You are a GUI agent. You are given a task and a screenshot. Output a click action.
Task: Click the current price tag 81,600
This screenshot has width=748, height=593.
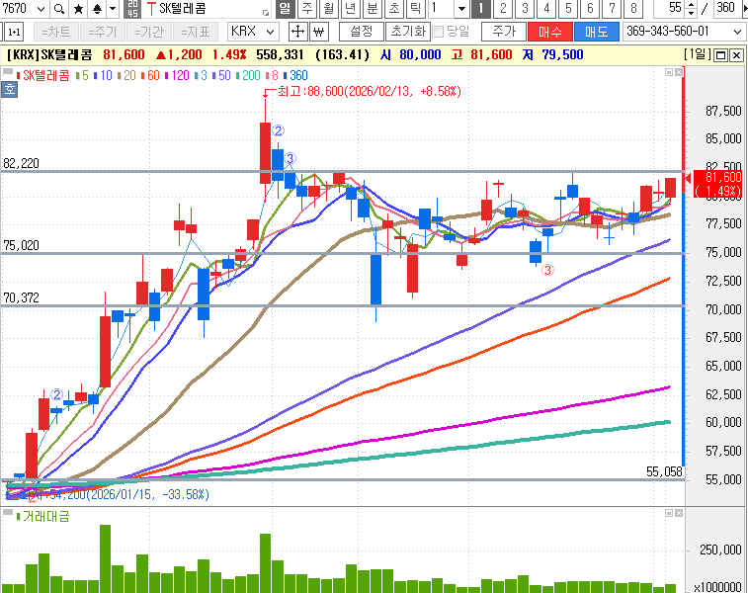(717, 184)
